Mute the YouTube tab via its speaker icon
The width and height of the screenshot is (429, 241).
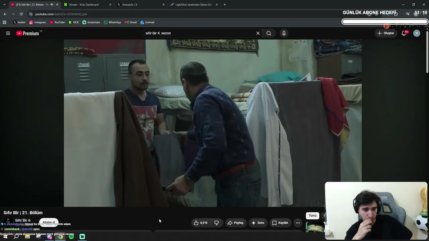(52, 5)
